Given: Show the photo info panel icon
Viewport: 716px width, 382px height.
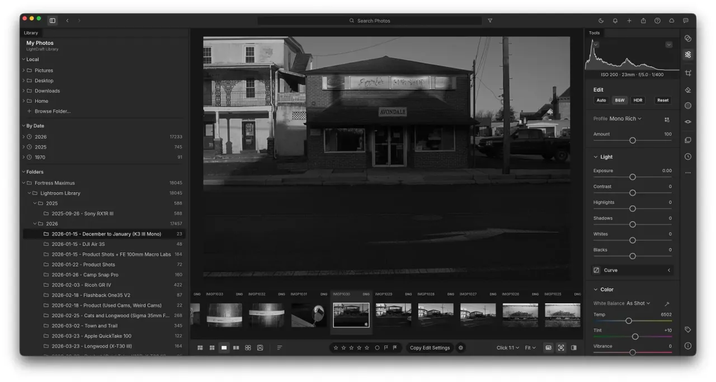Looking at the screenshot, I should 688,346.
